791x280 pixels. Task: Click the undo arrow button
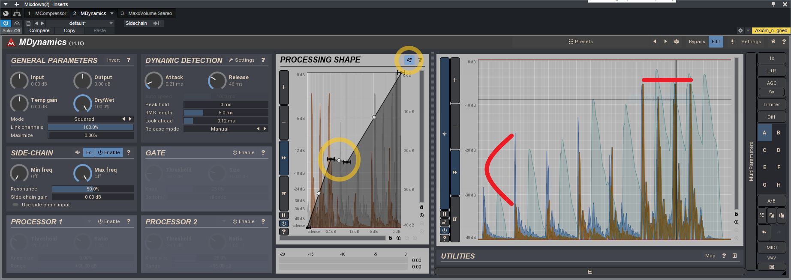[x=764, y=232]
